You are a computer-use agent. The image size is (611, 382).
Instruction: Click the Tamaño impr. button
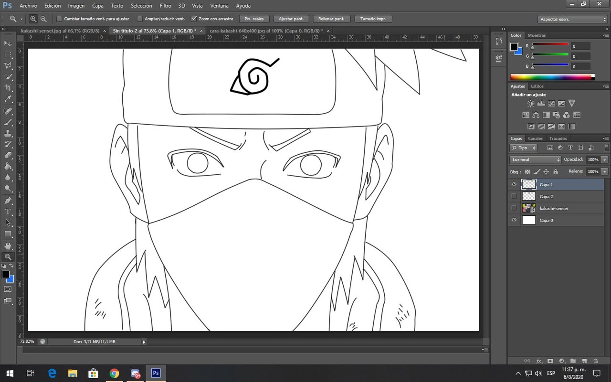(x=373, y=19)
